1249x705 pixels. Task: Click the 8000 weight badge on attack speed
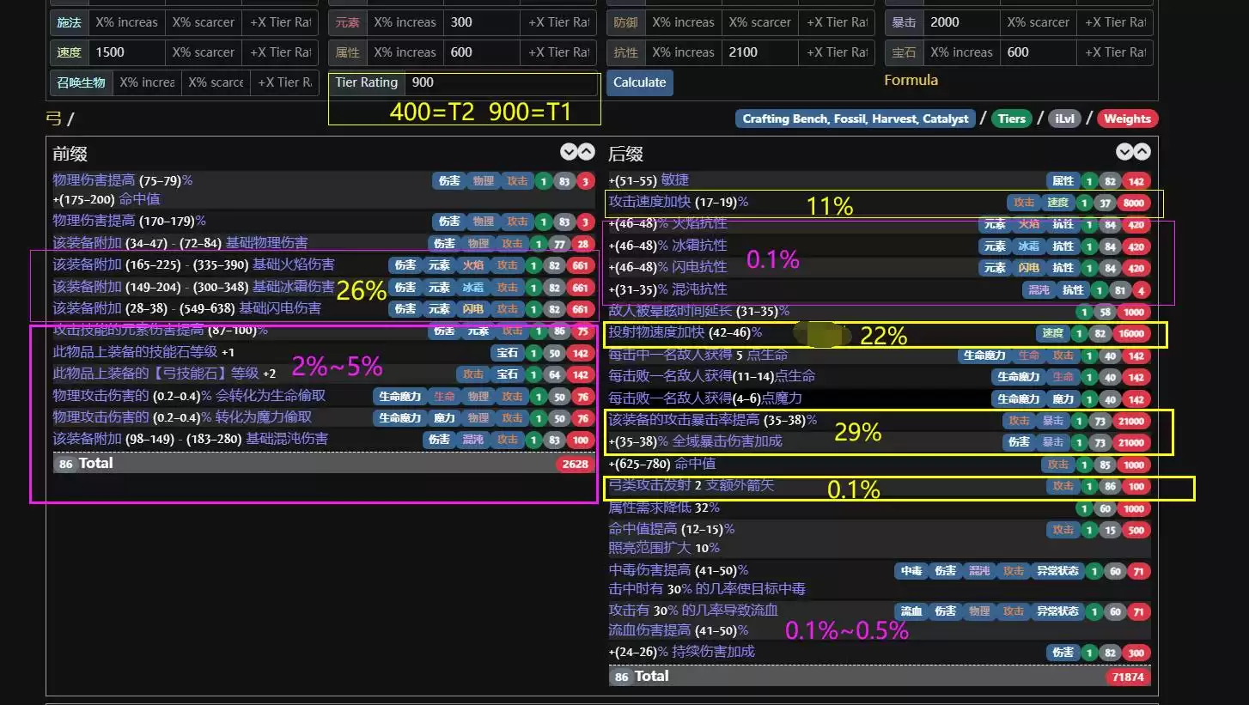point(1133,203)
